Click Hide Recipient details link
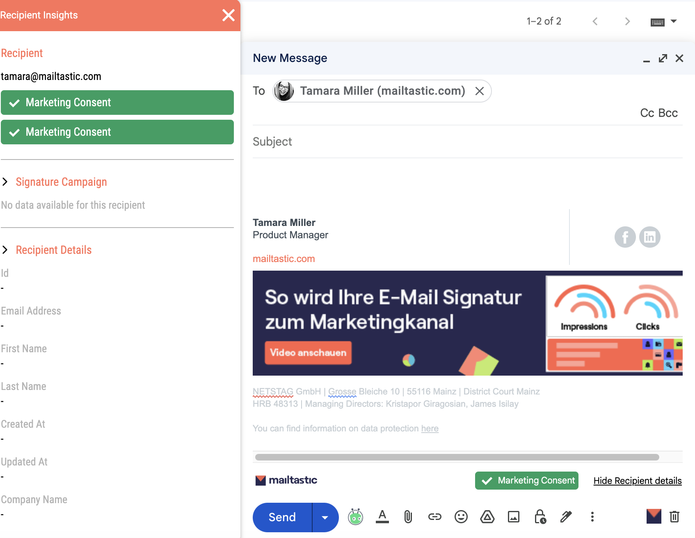Screen dimensions: 695x538 (x=638, y=481)
